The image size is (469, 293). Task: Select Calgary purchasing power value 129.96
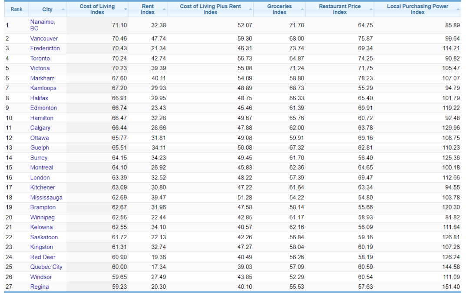(451, 128)
